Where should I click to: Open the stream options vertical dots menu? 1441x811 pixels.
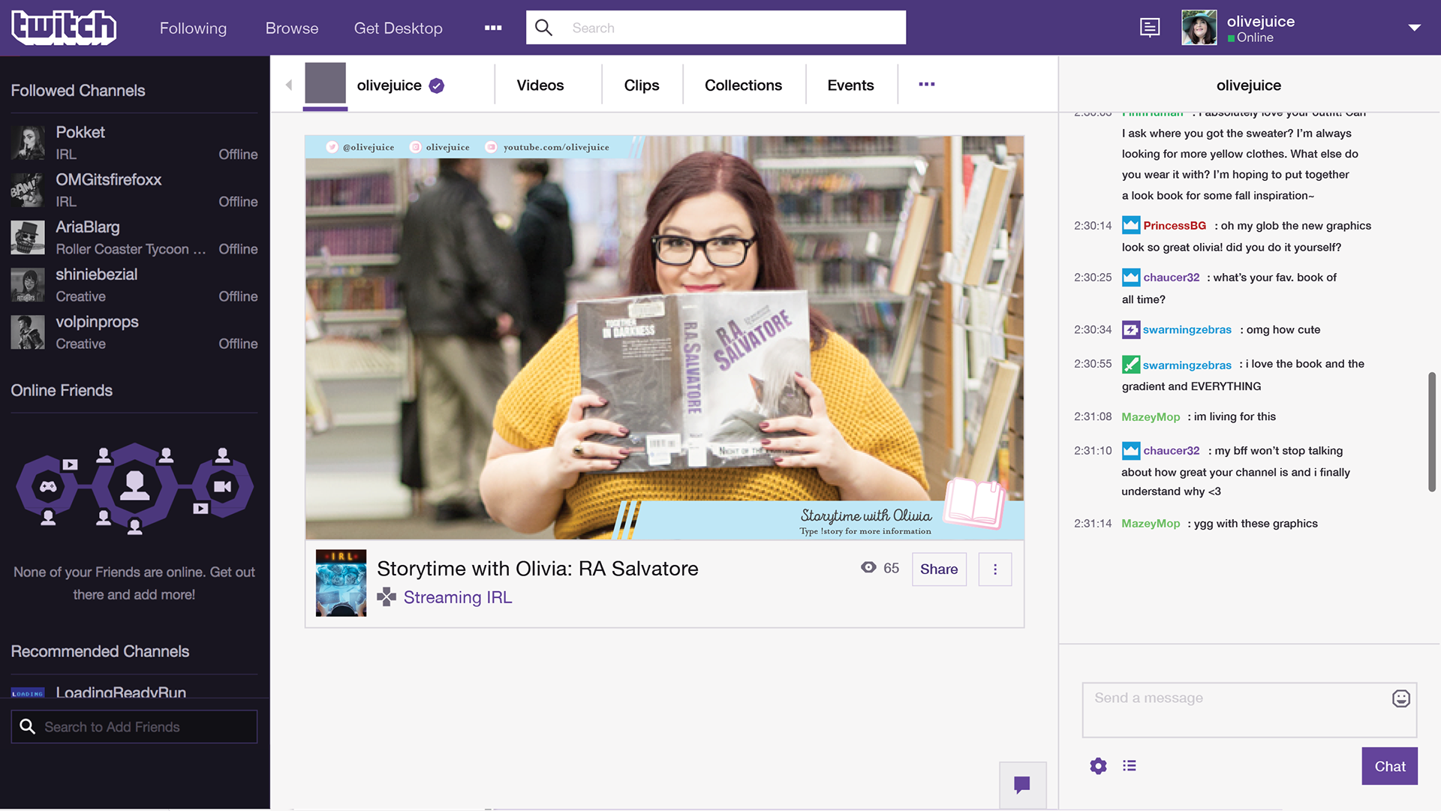tap(995, 569)
